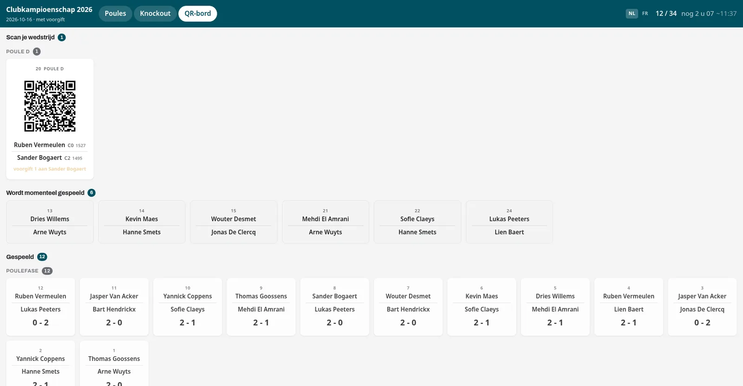Screen dimensions: 743x386
Task: Open played match 11 Jasper Van Acker
Action: (x=114, y=307)
